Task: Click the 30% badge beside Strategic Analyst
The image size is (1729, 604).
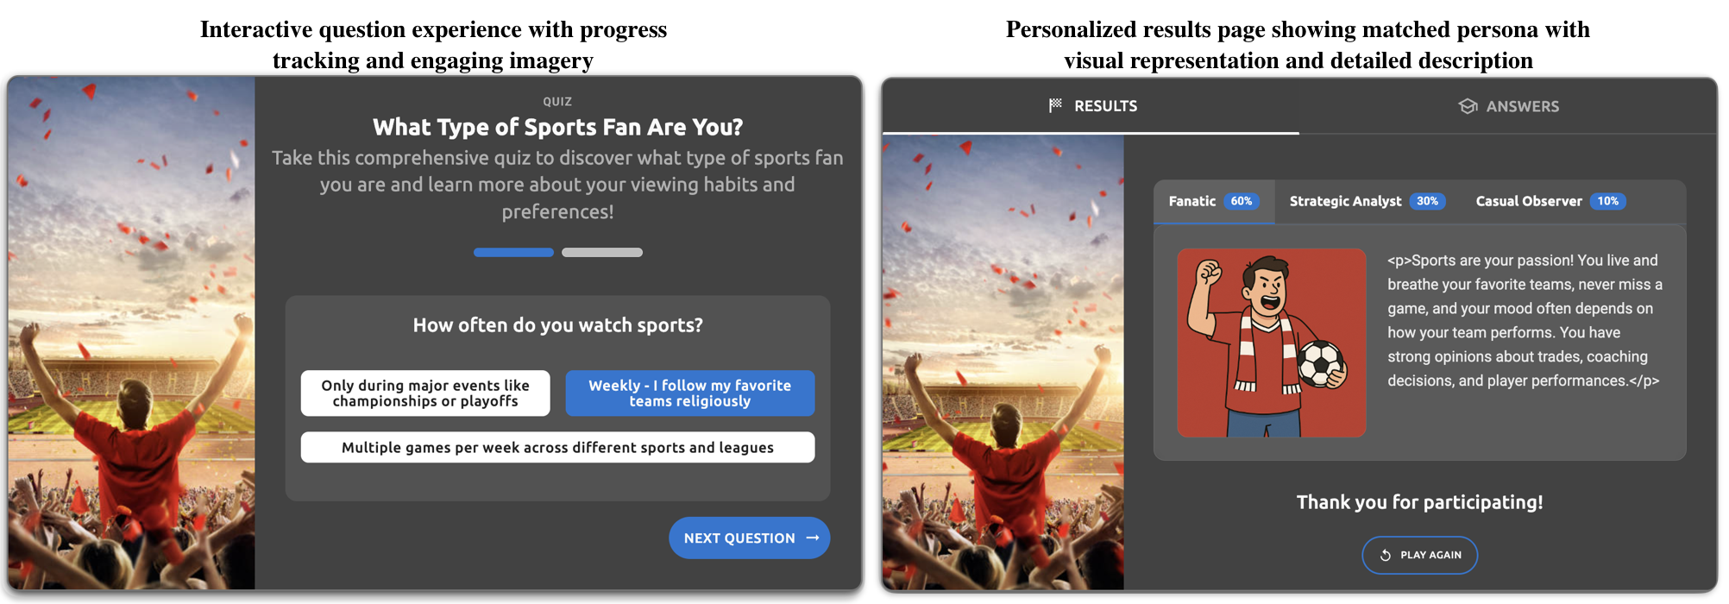Action: click(1428, 201)
